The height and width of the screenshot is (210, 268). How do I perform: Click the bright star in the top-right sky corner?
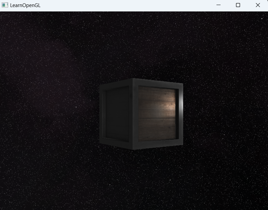point(262,19)
